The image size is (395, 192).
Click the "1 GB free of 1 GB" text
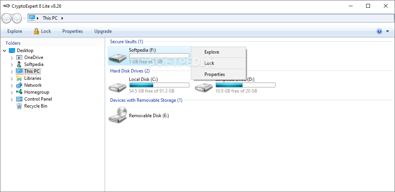[146, 62]
